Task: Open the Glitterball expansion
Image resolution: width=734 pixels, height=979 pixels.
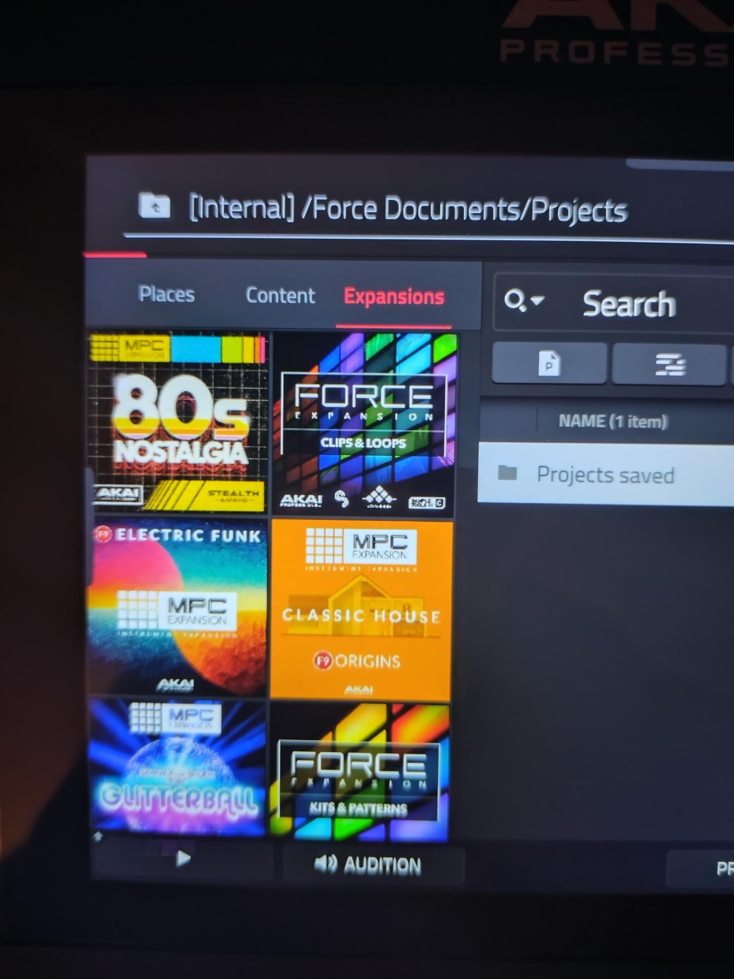Action: click(x=178, y=767)
